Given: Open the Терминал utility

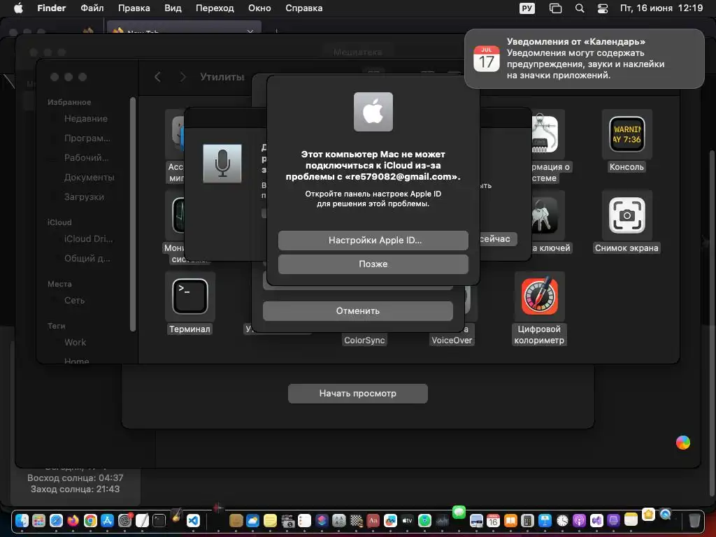Looking at the screenshot, I should tap(190, 296).
